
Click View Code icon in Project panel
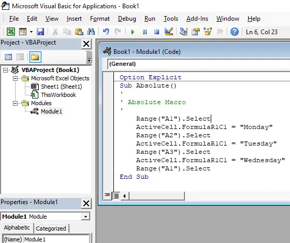(x=8, y=57)
